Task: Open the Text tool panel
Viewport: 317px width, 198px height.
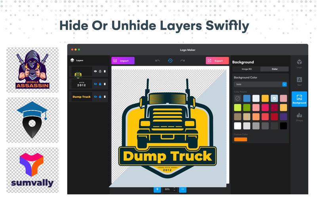Action: click(x=299, y=81)
